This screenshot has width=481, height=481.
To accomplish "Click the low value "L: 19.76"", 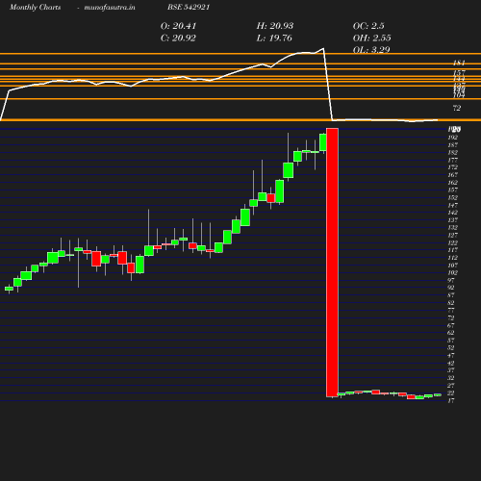I will [x=274, y=38].
